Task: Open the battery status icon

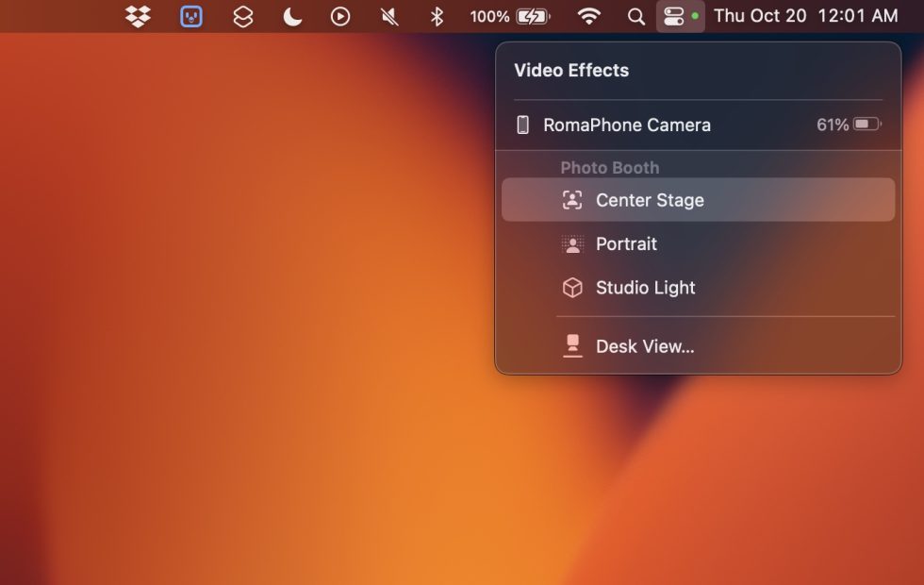Action: pyautogui.click(x=534, y=17)
